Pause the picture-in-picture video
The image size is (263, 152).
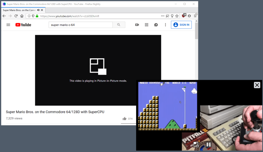click(209, 145)
